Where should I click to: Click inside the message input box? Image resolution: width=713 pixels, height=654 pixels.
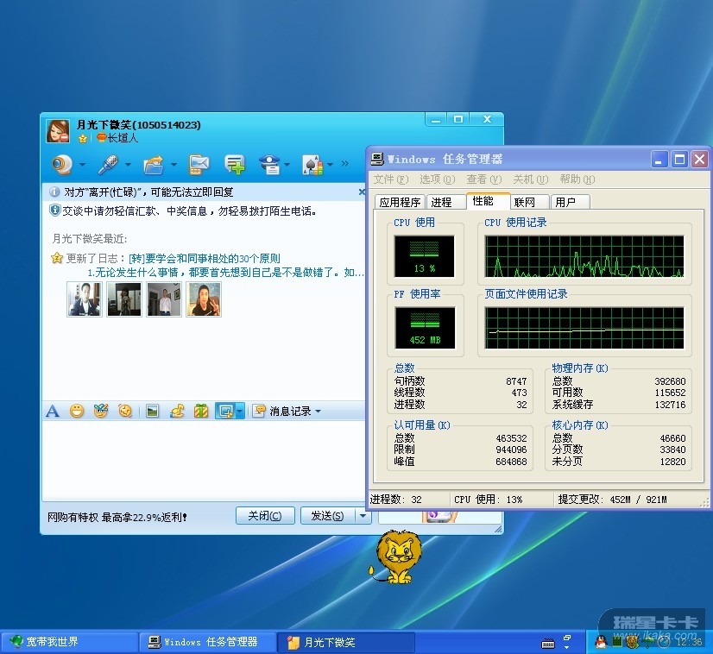[204, 460]
